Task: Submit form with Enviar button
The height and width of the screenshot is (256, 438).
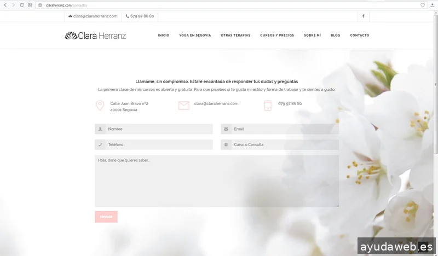Action: [x=106, y=217]
